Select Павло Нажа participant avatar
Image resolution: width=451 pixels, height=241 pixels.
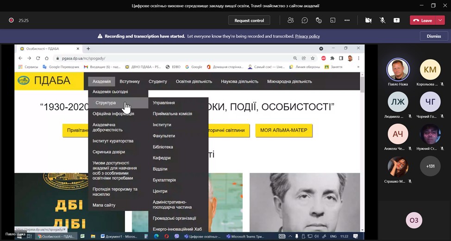tap(398, 70)
